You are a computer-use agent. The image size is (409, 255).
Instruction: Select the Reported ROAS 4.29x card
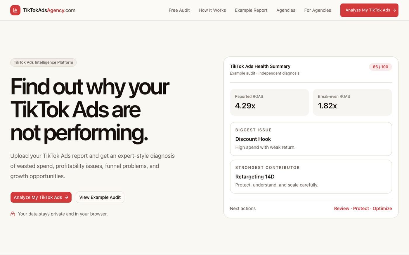pyautogui.click(x=269, y=102)
